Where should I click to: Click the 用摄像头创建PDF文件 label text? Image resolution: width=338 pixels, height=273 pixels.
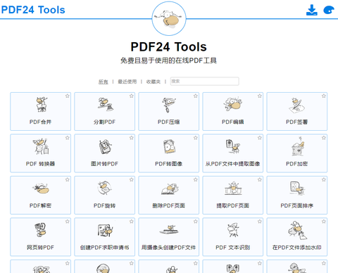168,248
